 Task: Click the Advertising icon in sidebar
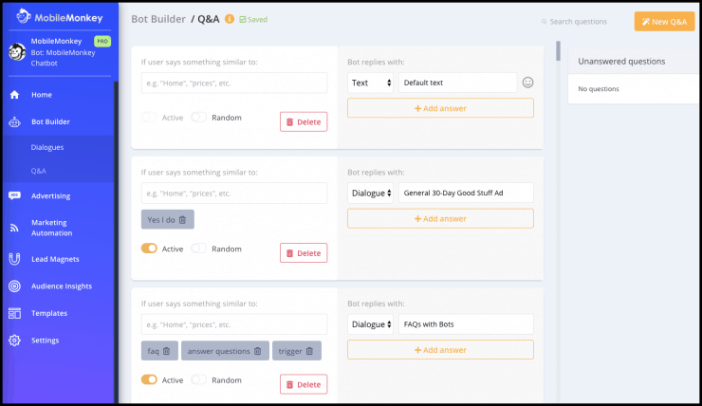coord(14,196)
